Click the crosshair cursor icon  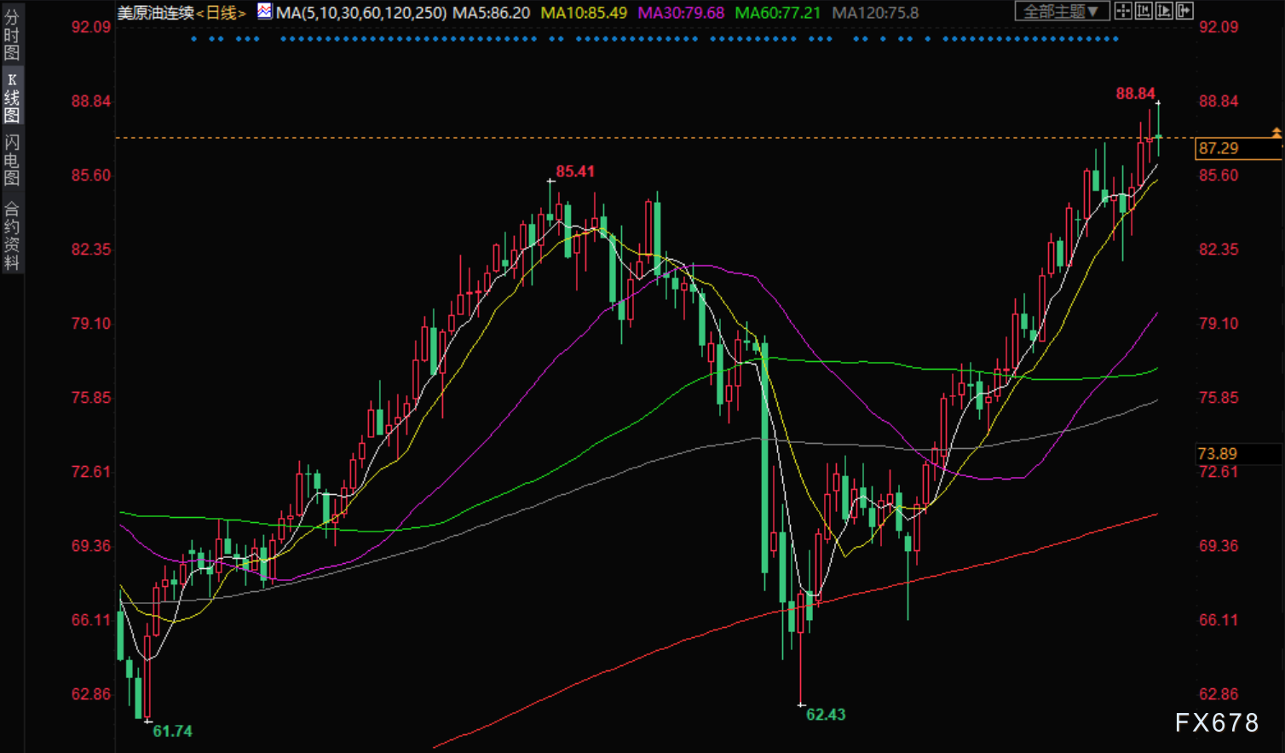click(1123, 11)
